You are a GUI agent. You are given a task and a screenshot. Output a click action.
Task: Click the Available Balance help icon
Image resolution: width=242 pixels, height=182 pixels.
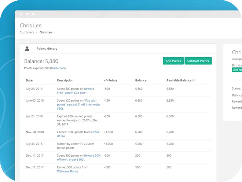193,80
